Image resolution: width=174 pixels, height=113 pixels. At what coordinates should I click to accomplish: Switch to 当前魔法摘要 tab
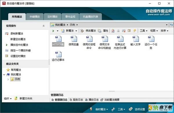click(x=110, y=100)
